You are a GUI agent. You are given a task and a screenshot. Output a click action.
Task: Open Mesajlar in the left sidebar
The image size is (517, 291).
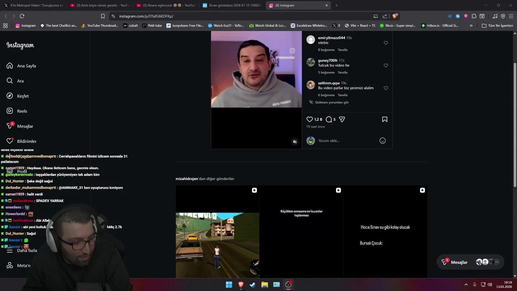(x=20, y=126)
